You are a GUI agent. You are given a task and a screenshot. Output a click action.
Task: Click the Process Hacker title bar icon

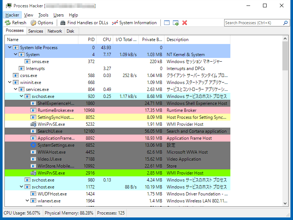coord(8,6)
